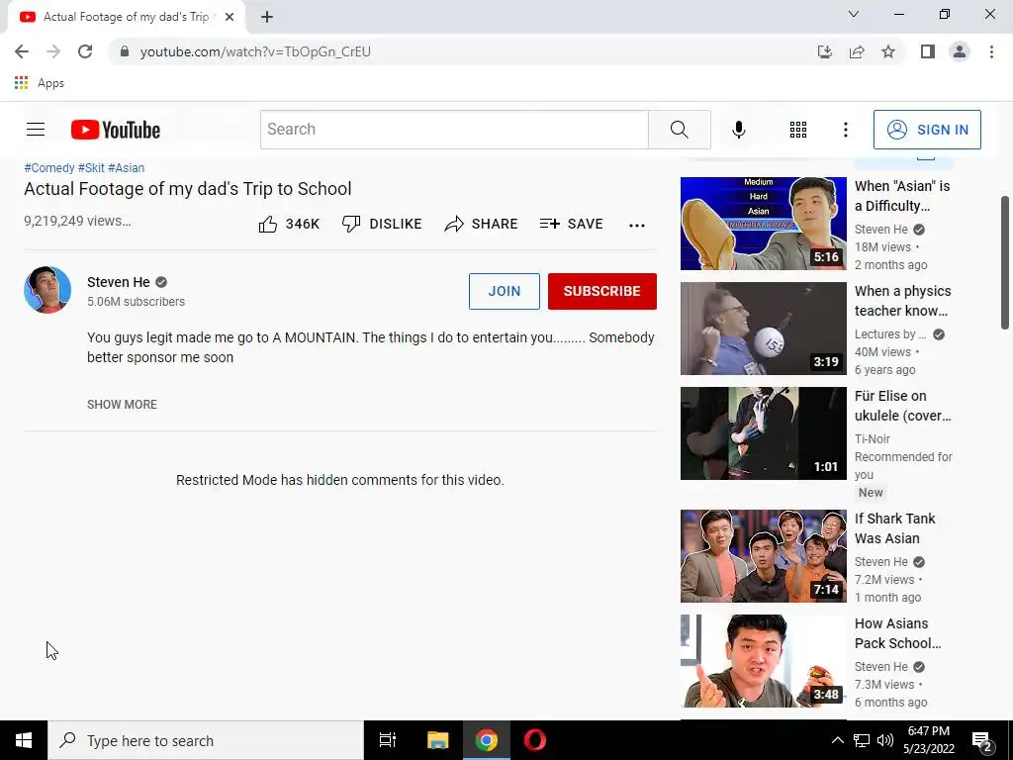Click the Windows taskbar search box
The image size is (1013, 760).
(206, 740)
